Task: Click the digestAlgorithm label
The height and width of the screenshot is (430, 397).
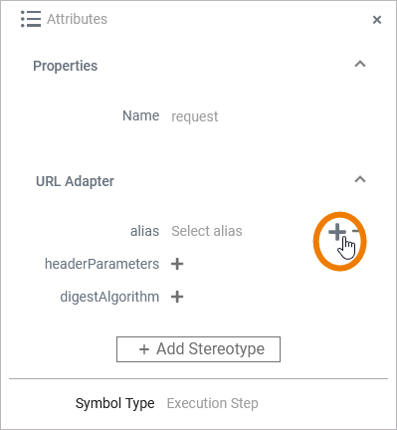Action: pos(109,297)
